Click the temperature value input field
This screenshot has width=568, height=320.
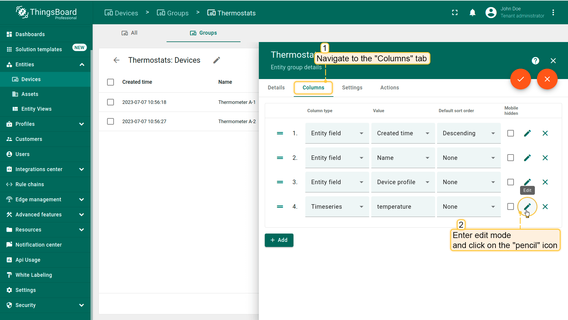tap(402, 207)
